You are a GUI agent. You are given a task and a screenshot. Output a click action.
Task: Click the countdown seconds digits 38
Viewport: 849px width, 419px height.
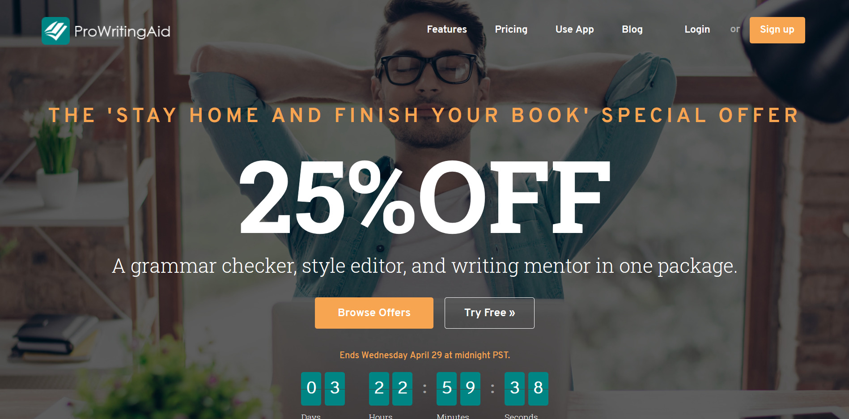(x=526, y=389)
